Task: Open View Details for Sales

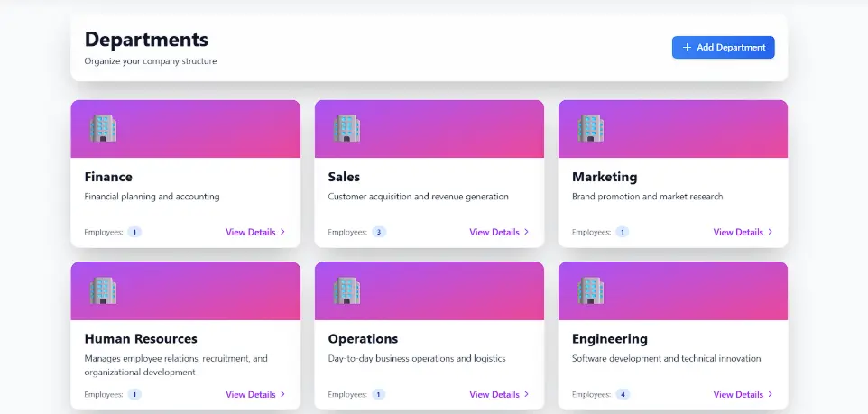Action: click(x=494, y=232)
